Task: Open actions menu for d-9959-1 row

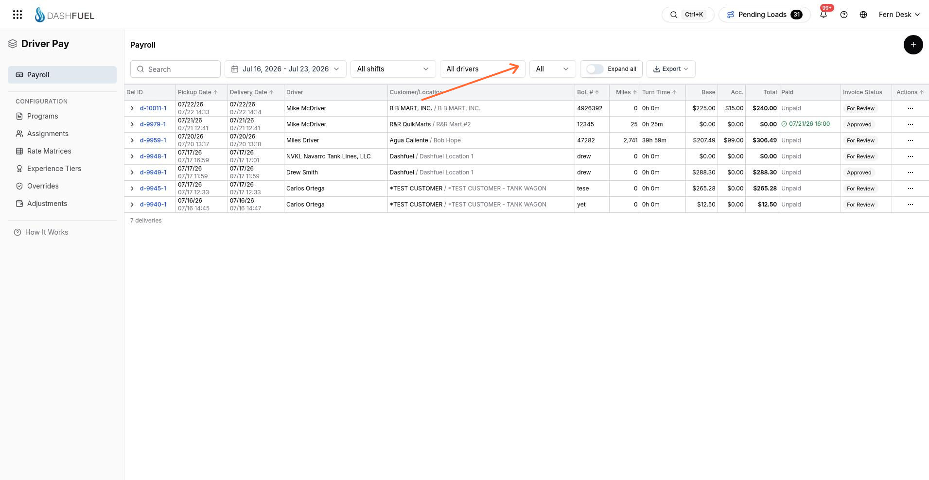Action: pyautogui.click(x=910, y=140)
